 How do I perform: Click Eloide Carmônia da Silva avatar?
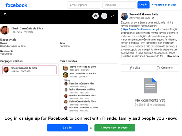(66, 102)
